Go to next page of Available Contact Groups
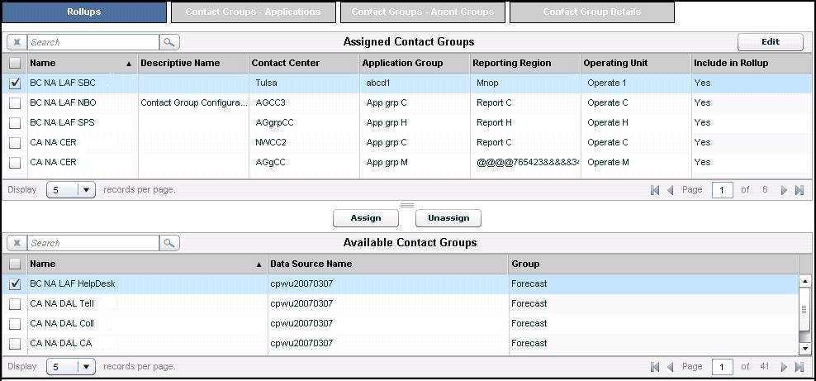Viewport: 816px width, 381px height. click(x=784, y=366)
